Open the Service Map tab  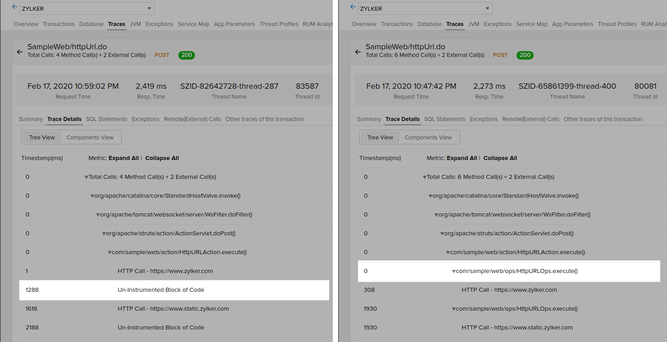tap(194, 24)
